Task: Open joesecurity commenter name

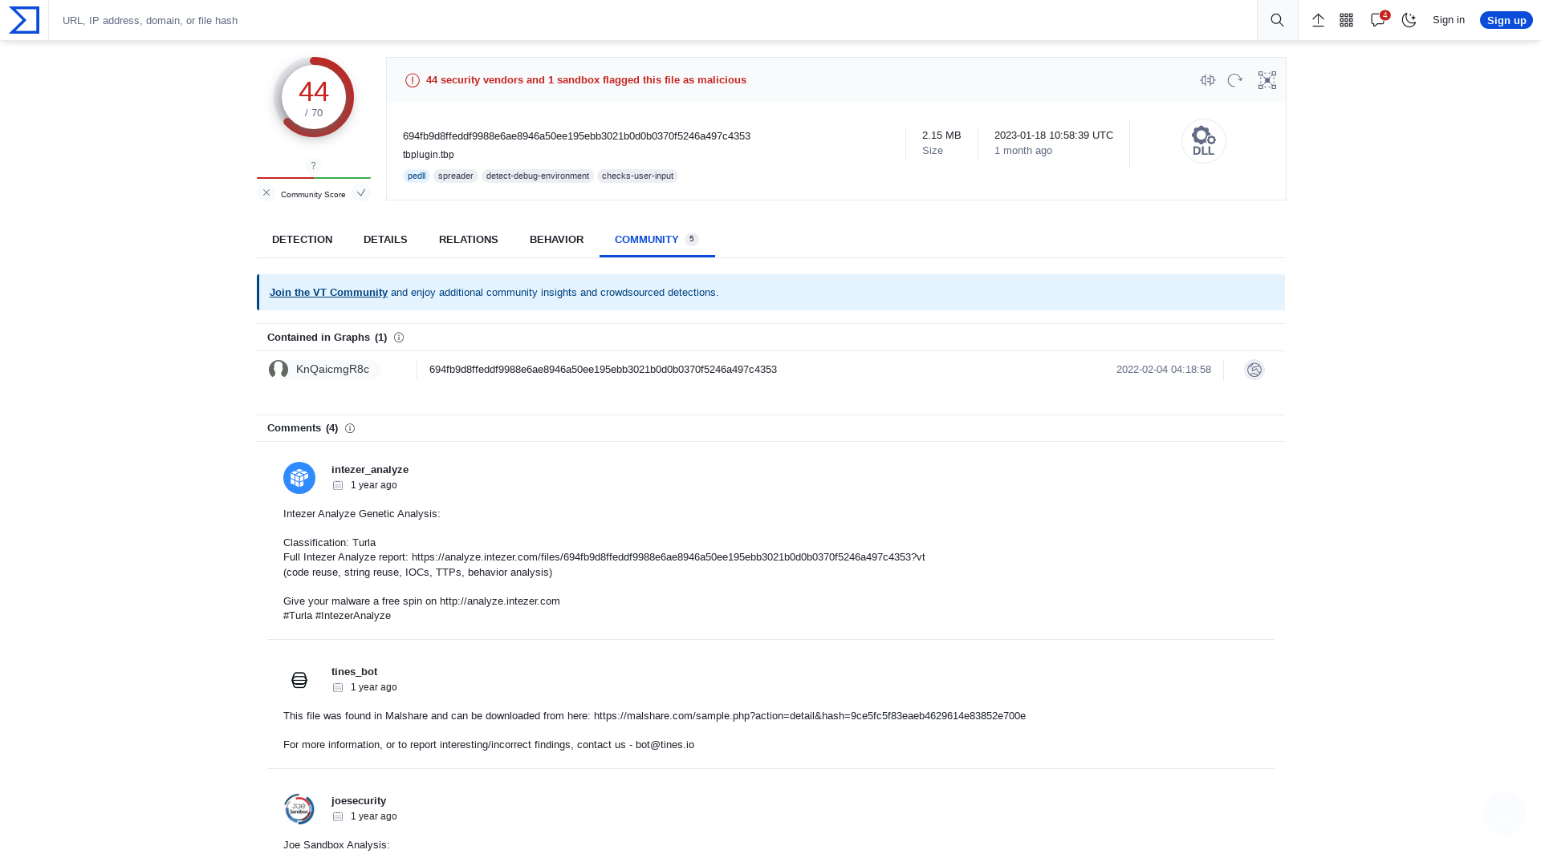Action: click(x=359, y=801)
